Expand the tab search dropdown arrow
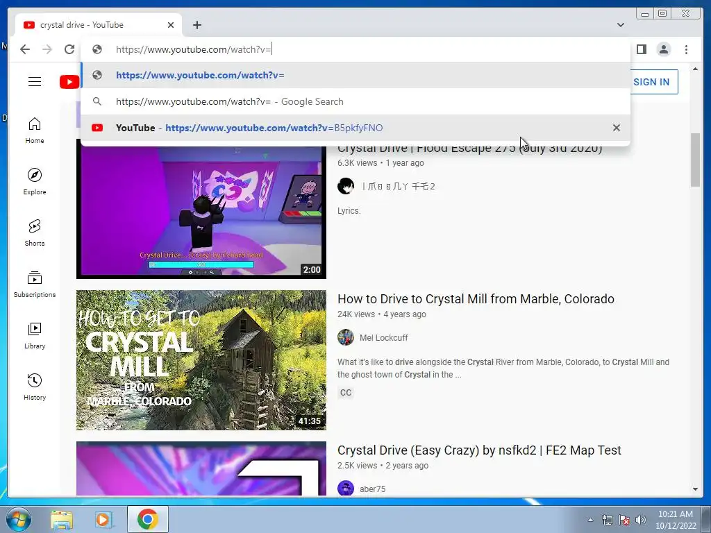This screenshot has width=711, height=533. (620, 25)
